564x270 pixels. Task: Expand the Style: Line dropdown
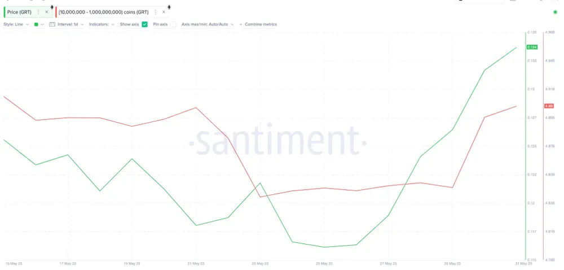click(x=16, y=24)
